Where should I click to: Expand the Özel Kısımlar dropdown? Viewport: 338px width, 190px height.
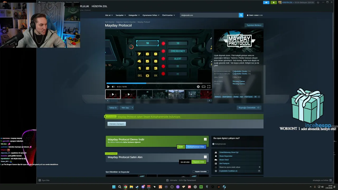point(168,15)
